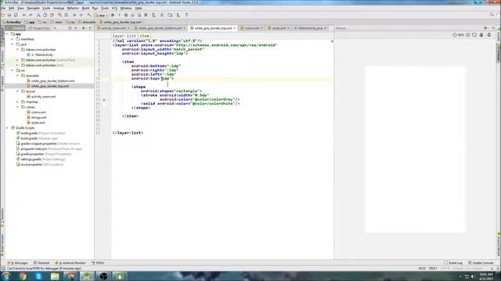This screenshot has height=281, width=501.
Task: Click the Stop button in toolbar
Action: click(146, 15)
